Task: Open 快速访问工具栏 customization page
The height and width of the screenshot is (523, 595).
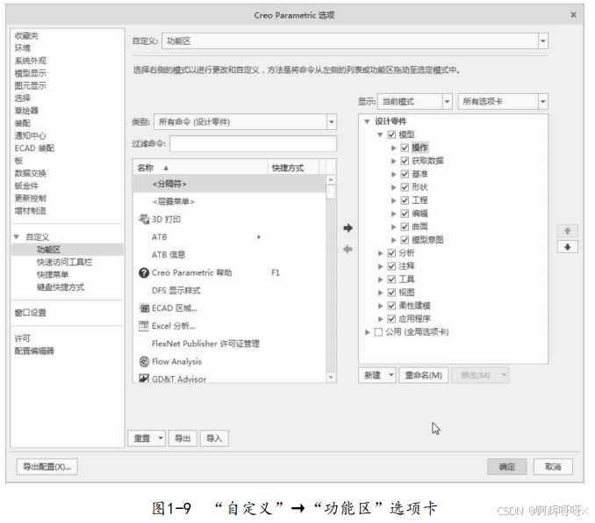Action: pyautogui.click(x=64, y=262)
